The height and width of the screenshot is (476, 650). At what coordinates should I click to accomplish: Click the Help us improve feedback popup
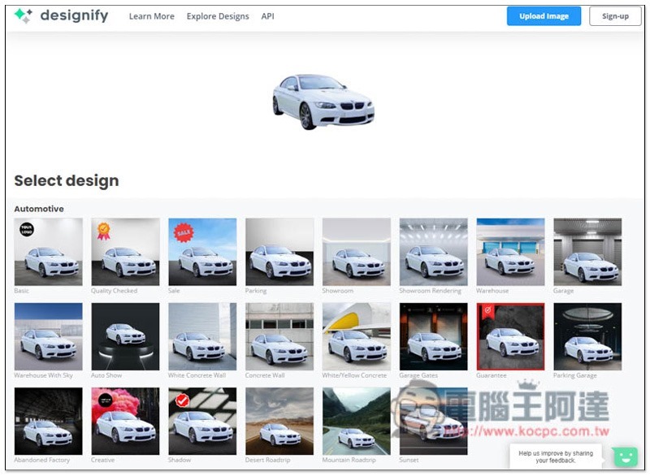click(x=556, y=457)
